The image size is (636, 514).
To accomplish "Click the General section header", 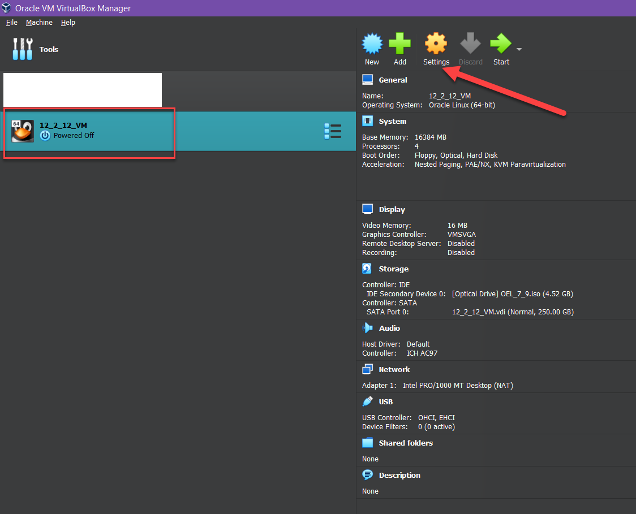I will [393, 80].
